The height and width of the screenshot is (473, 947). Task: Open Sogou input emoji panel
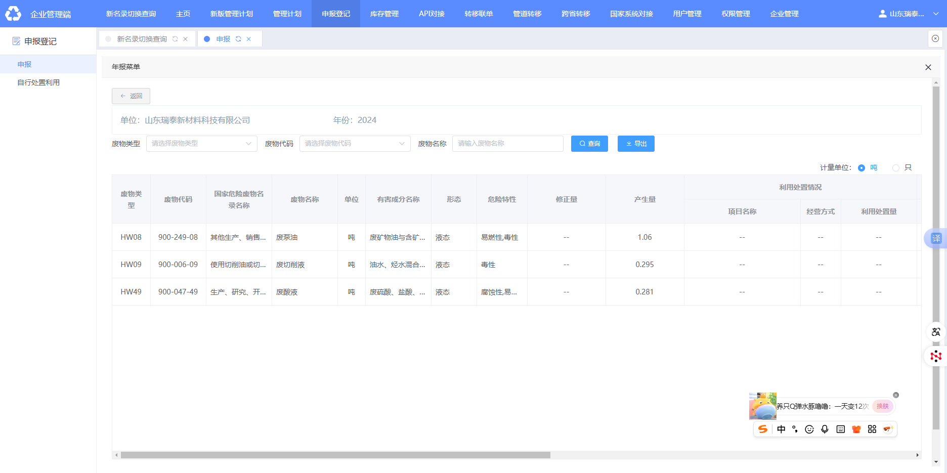pos(809,429)
